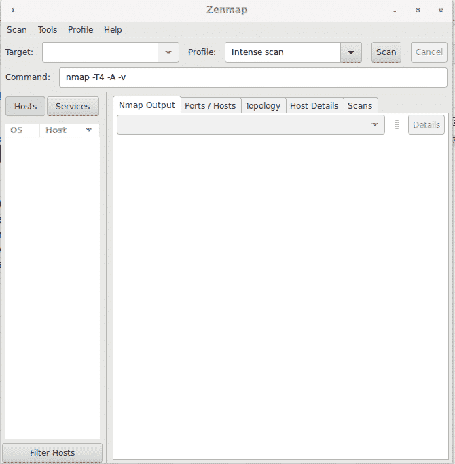Click the Filter Hosts button

click(x=52, y=452)
